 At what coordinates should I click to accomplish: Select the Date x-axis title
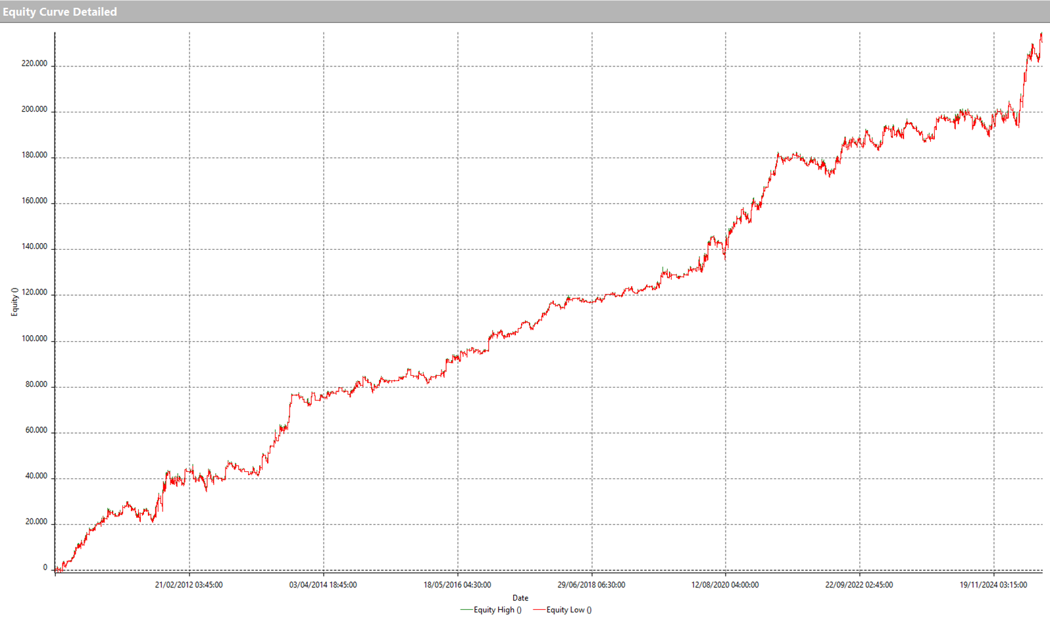point(520,598)
